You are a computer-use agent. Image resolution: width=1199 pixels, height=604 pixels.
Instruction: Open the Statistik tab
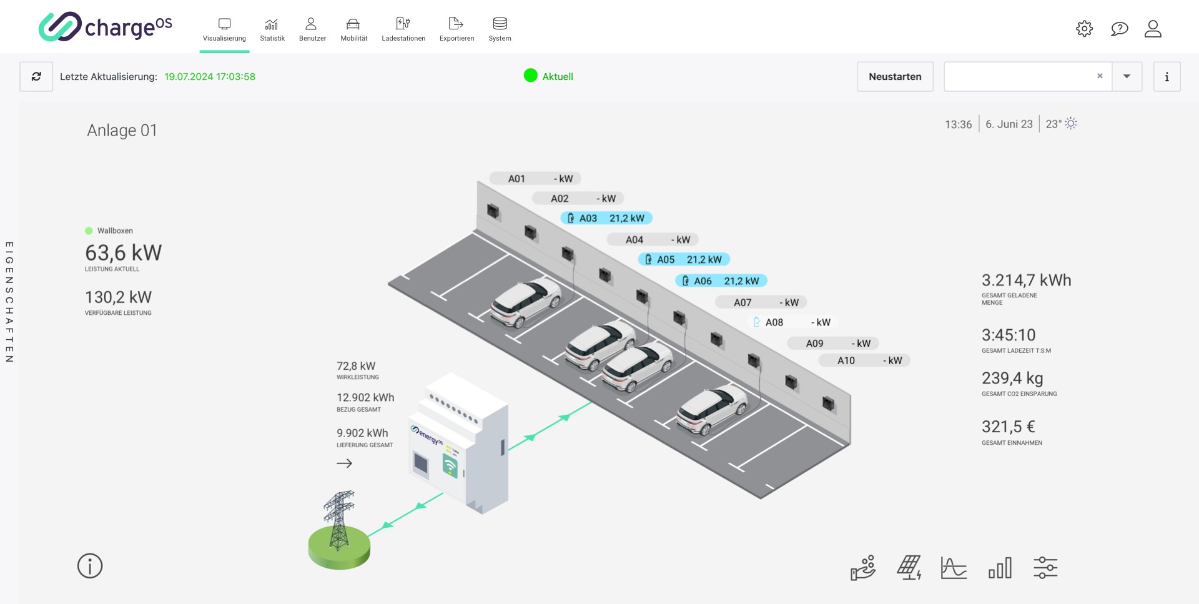coord(272,29)
